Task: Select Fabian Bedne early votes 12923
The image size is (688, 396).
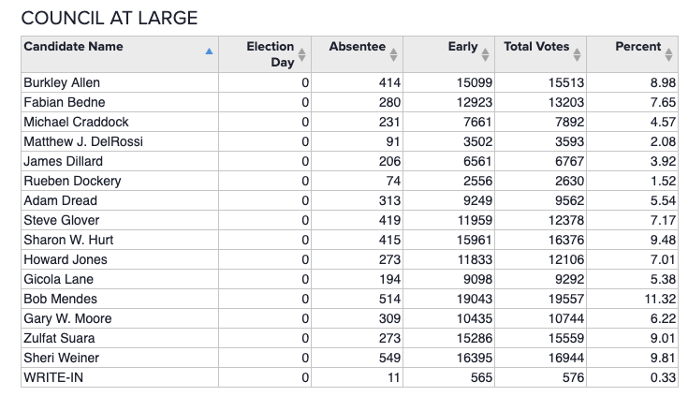Action: [x=474, y=102]
